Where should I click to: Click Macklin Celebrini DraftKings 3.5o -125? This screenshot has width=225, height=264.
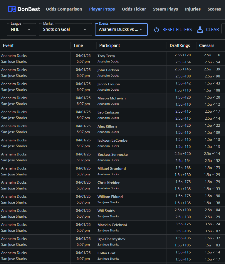[183, 224]
